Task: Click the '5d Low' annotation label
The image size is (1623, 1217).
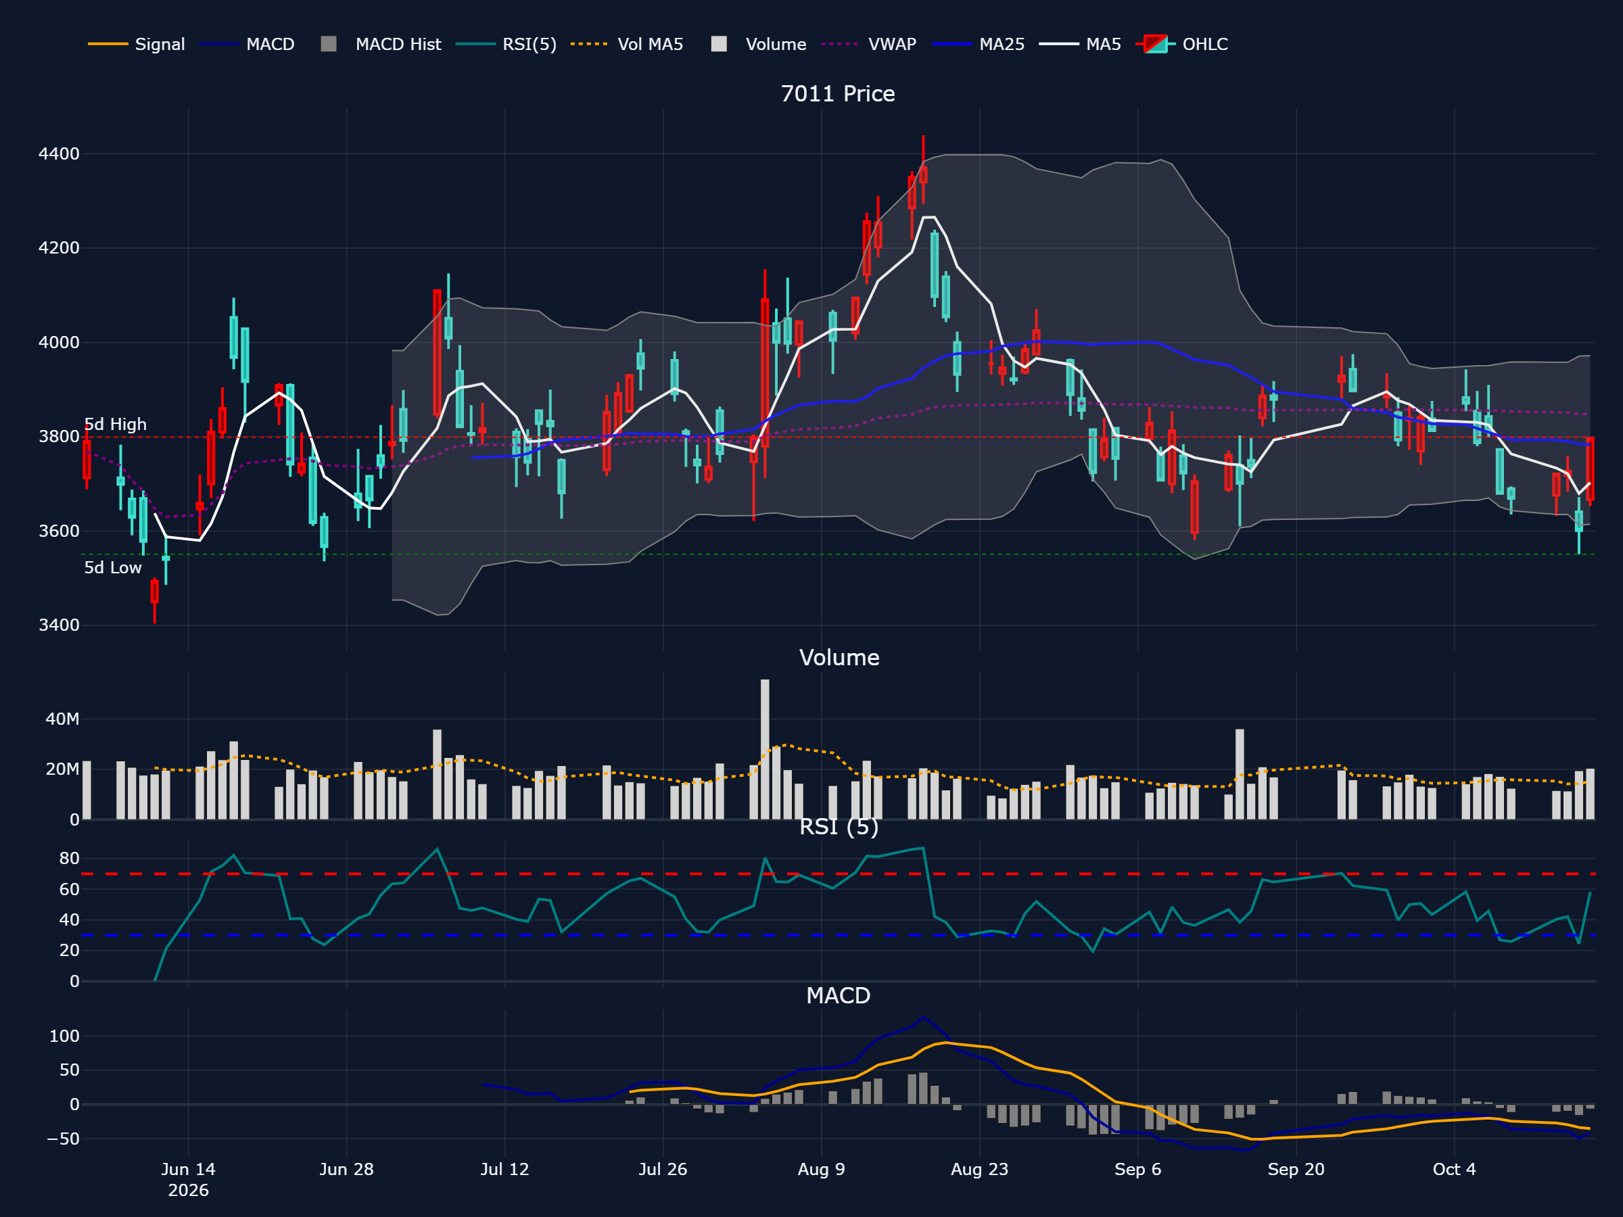Action: click(x=112, y=567)
